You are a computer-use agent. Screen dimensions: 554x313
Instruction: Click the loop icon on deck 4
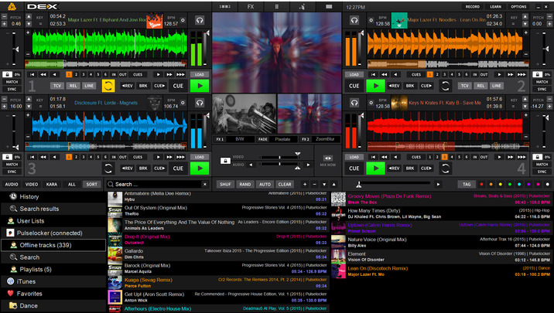[x=445, y=168]
